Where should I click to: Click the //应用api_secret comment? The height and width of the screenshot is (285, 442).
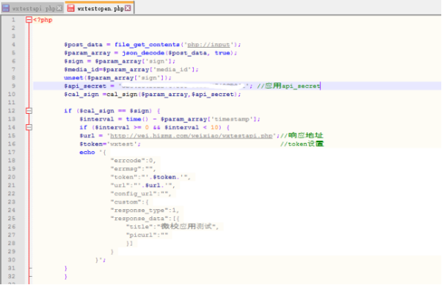289,86
